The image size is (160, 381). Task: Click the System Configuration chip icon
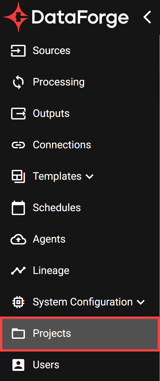click(x=18, y=302)
